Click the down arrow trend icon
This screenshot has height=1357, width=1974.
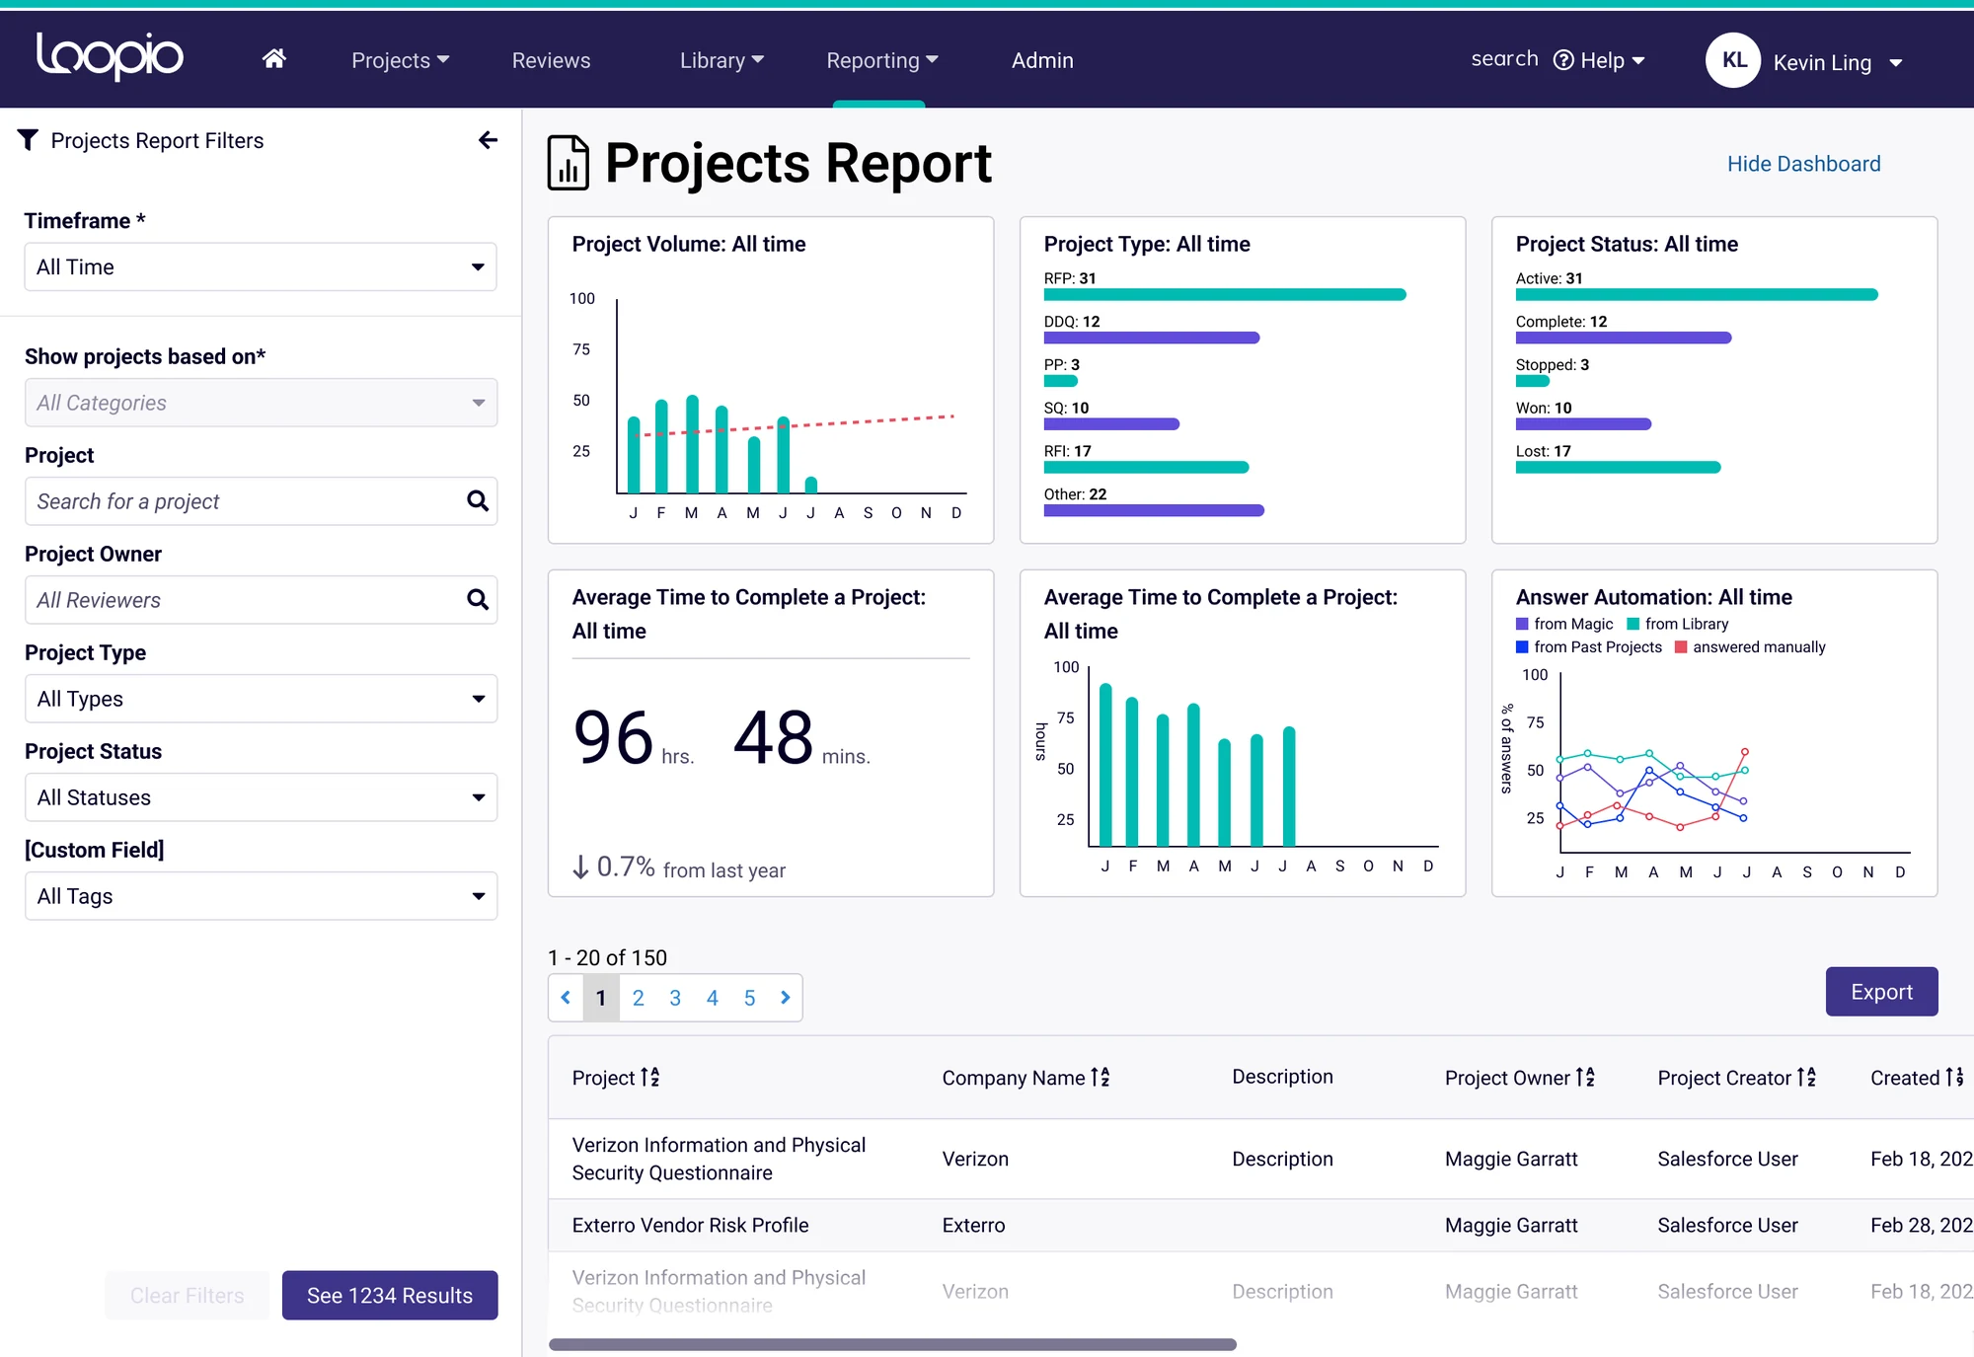coord(580,867)
